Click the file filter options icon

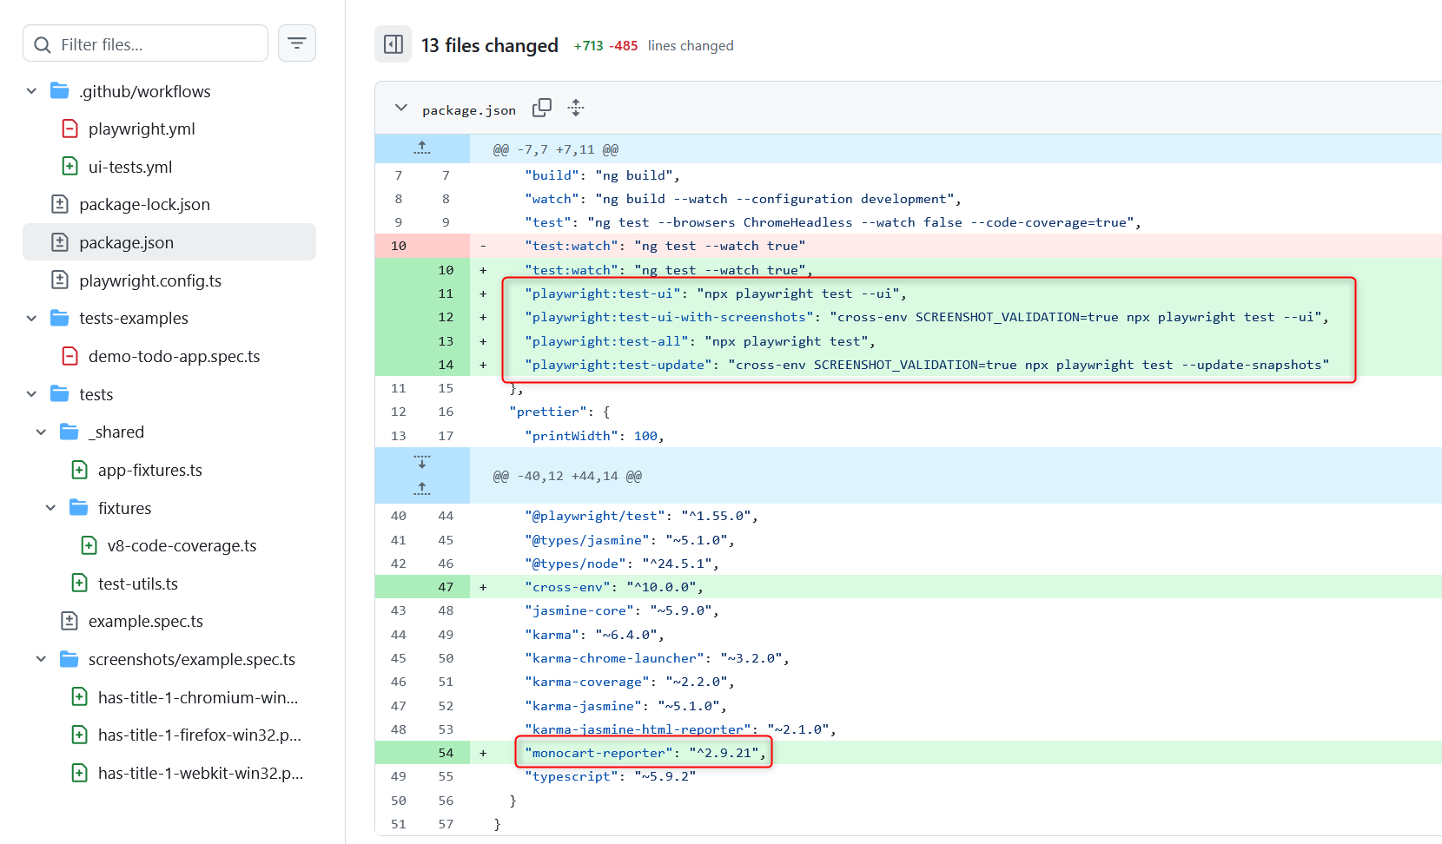point(296,43)
